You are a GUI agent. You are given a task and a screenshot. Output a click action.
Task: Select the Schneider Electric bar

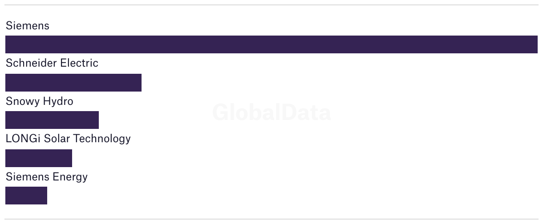pos(73,83)
